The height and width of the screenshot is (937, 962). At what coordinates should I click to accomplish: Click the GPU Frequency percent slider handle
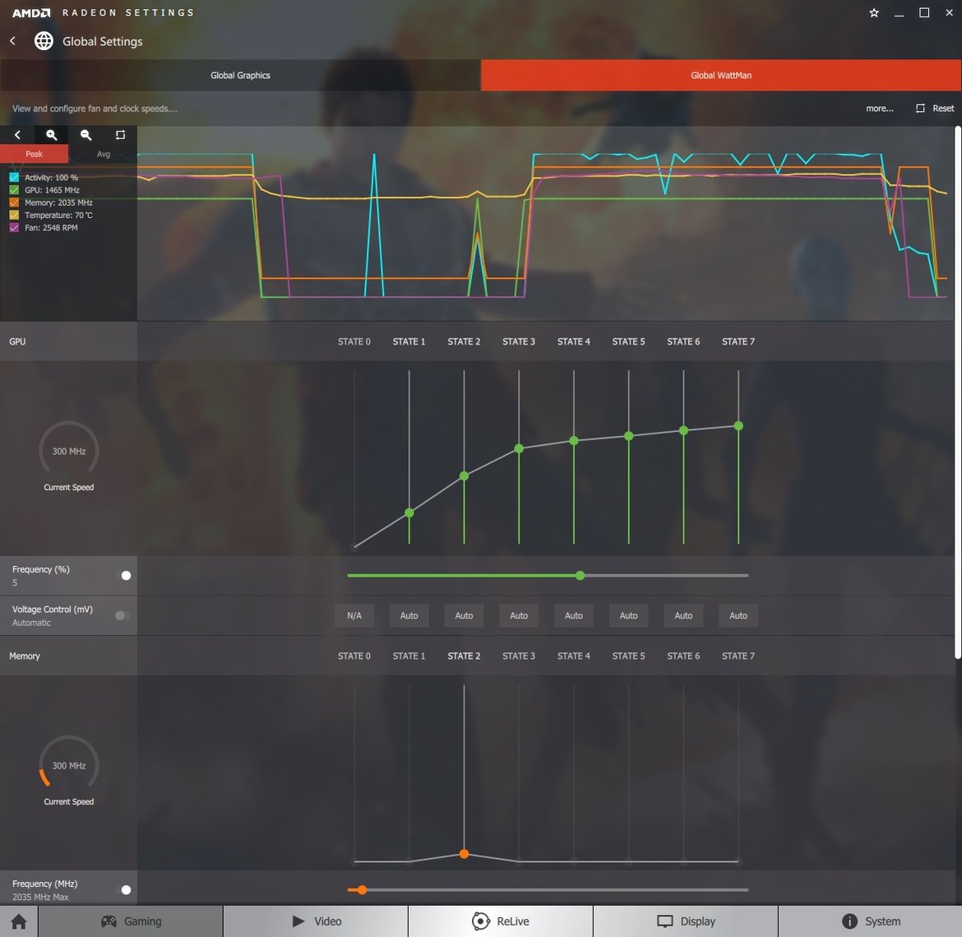coord(580,575)
